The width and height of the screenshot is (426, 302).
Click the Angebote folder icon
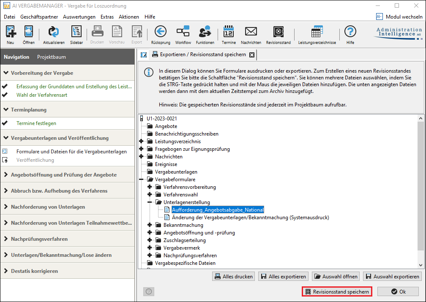(150, 126)
